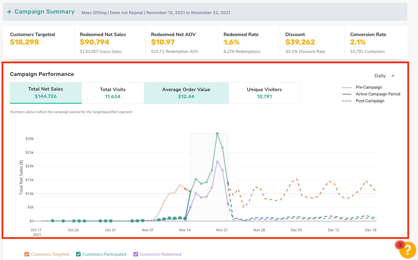Viewport: 418px width, 260px height.
Task: Click the chevron next to Daily
Action: pos(393,76)
